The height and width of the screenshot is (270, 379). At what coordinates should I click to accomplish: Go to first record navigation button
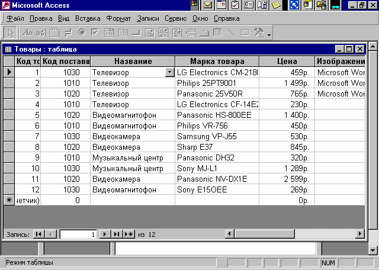click(x=38, y=234)
